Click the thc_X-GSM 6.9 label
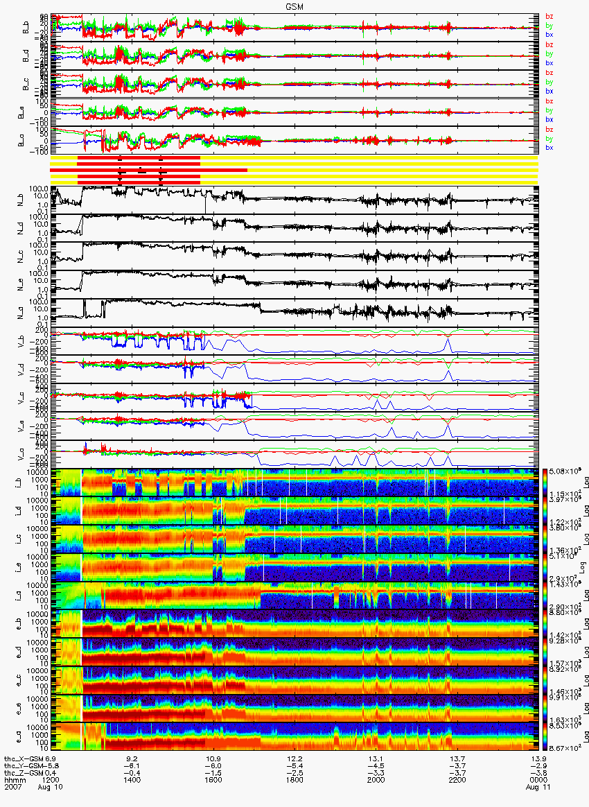 (x=29, y=758)
